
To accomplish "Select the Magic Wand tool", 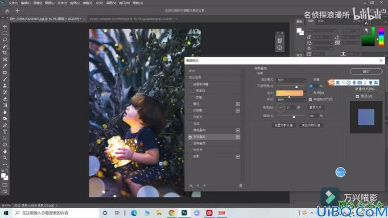I will [5, 46].
